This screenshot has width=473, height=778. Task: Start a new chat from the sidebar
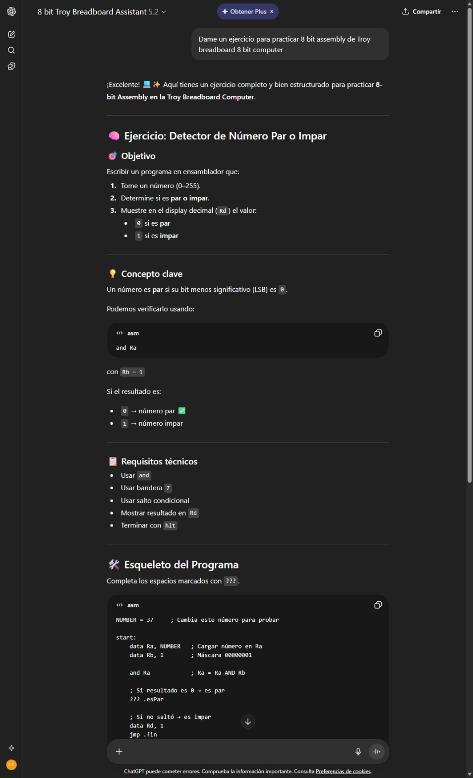tap(11, 34)
